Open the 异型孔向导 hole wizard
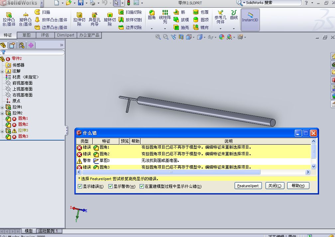 94,19
